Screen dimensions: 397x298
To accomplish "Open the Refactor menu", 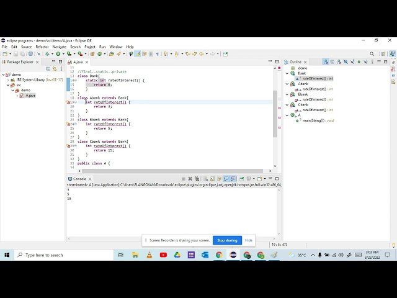I will tap(42, 47).
